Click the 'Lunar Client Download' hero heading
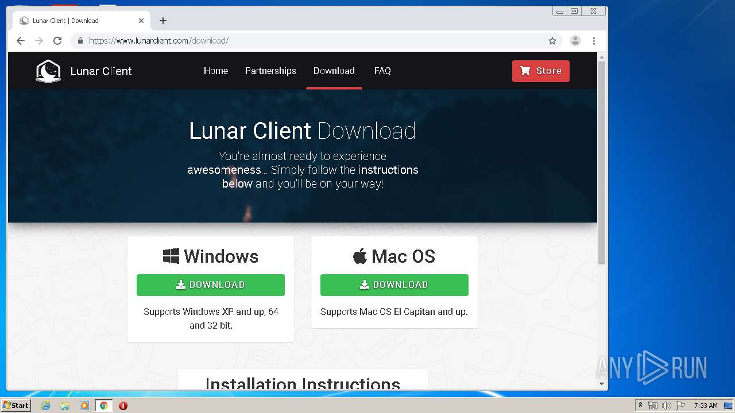Viewport: 735px width, 413px height. tap(303, 131)
